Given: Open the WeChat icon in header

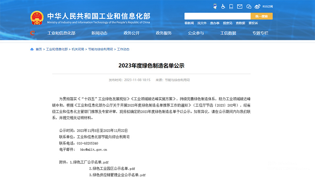Looking at the screenshot, I should (x=249, y=6).
